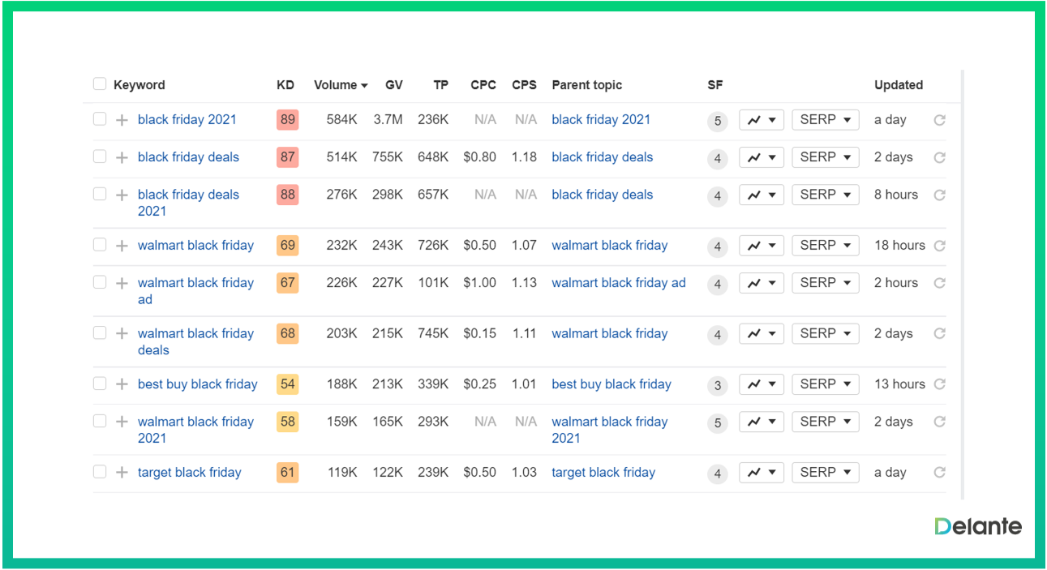The width and height of the screenshot is (1047, 570).
Task: Open parent topic link 'best buy black friday'
Action: (x=611, y=384)
